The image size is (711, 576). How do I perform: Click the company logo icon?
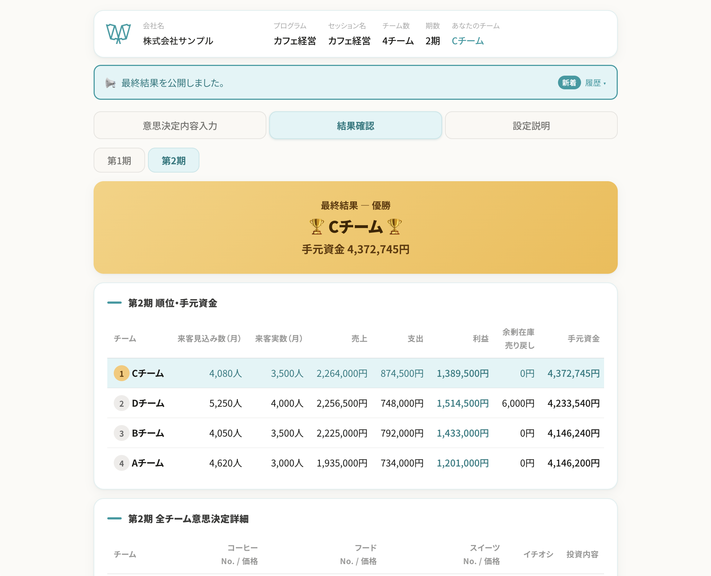(x=118, y=34)
